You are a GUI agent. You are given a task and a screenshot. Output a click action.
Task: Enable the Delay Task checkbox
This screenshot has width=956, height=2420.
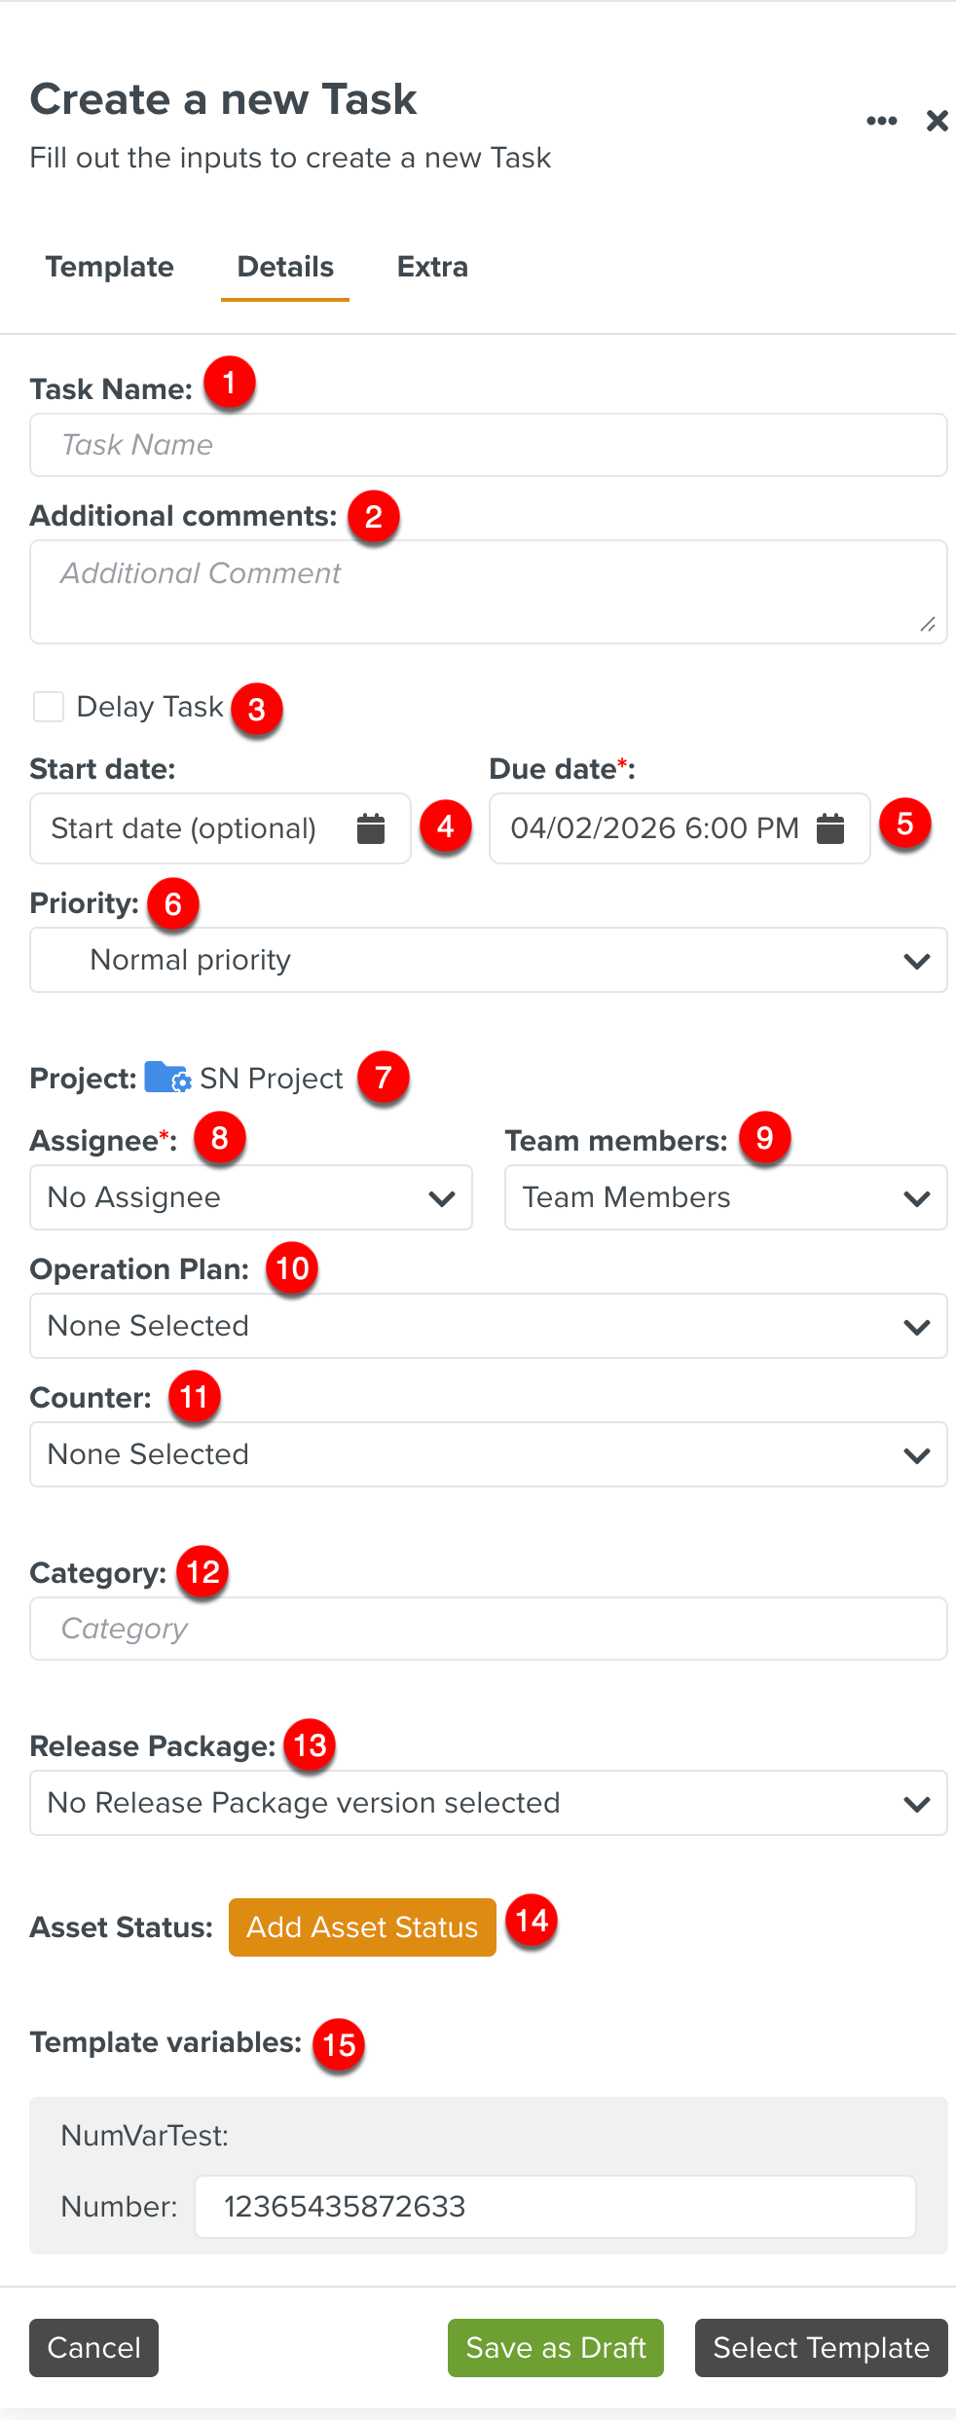pyautogui.click(x=49, y=707)
